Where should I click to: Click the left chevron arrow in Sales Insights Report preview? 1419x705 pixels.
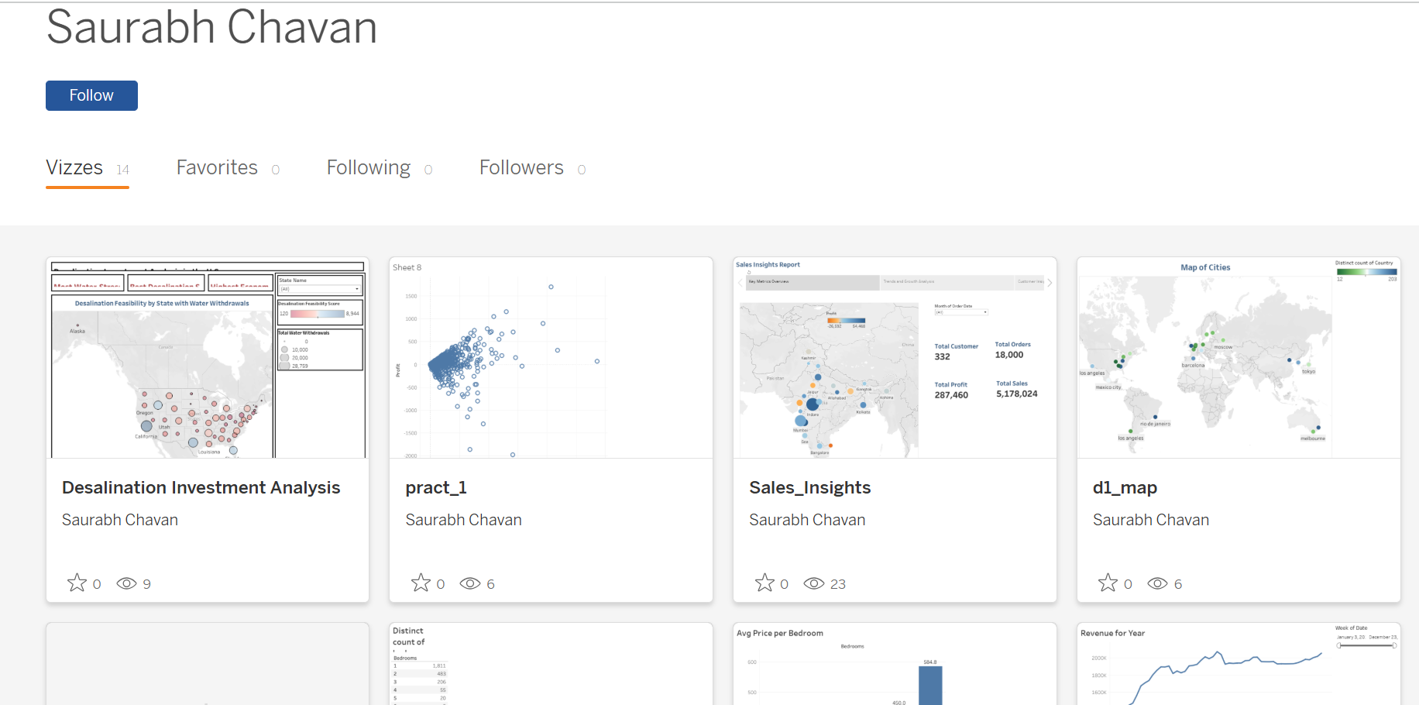pyautogui.click(x=740, y=282)
